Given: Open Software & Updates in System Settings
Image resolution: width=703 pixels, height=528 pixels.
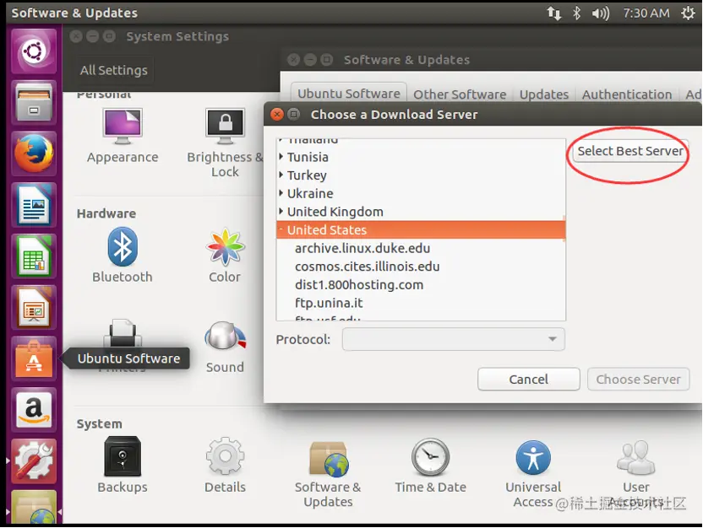Looking at the screenshot, I should click(328, 474).
